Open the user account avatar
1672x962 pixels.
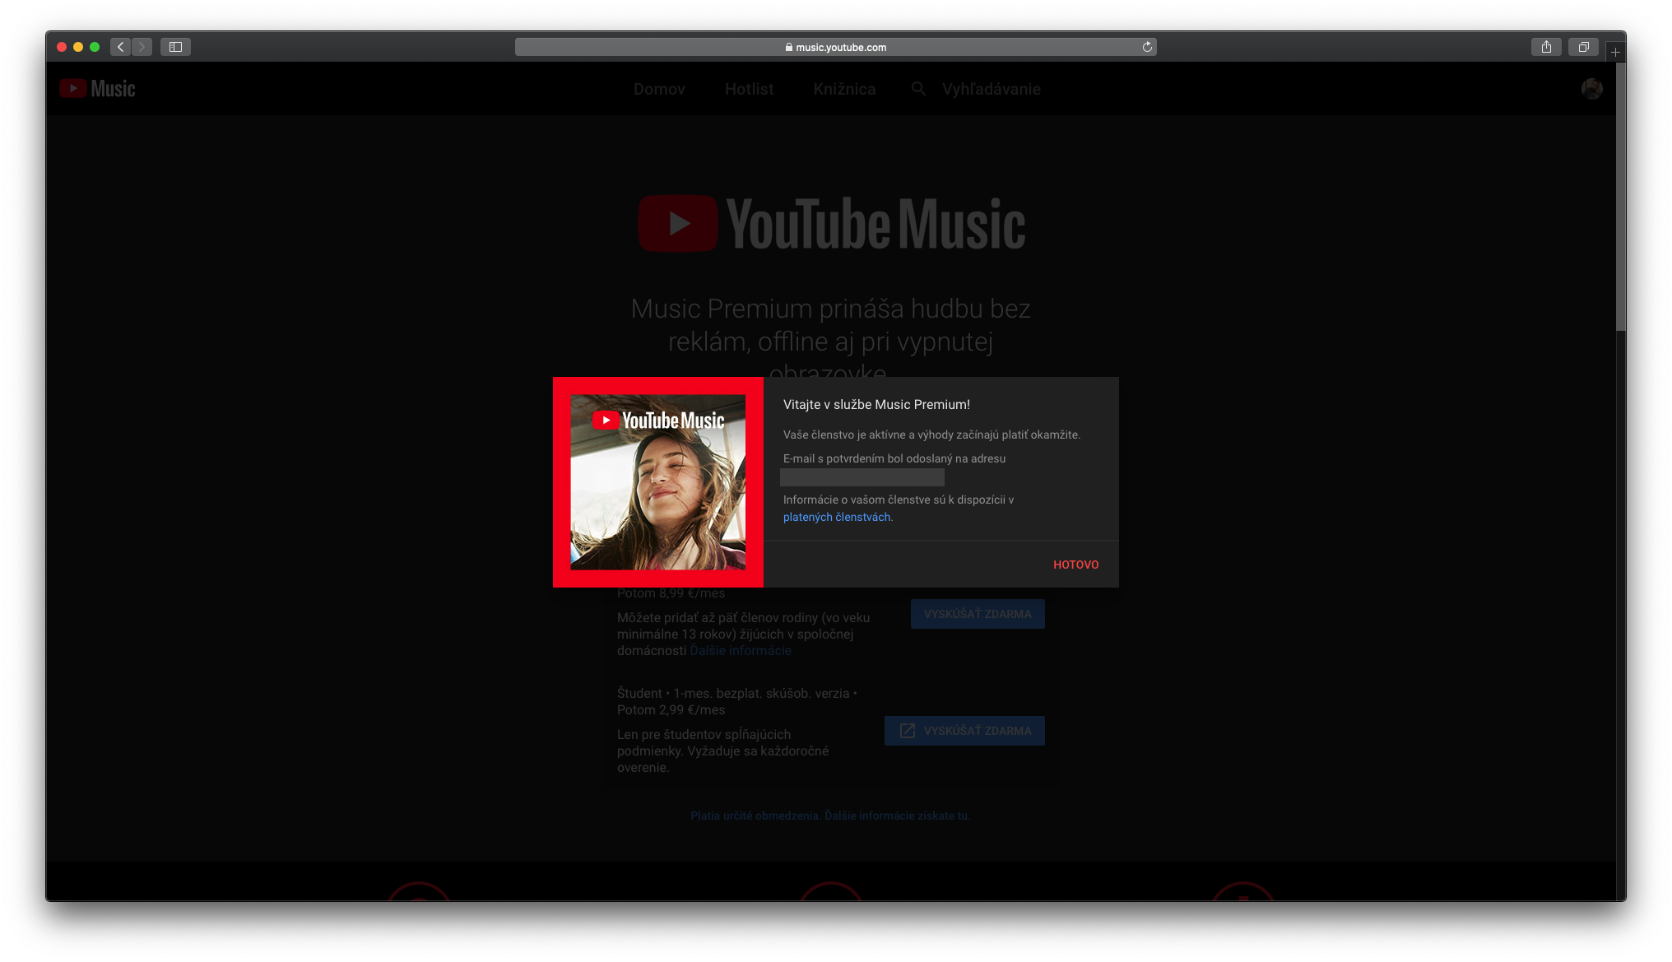click(1592, 89)
